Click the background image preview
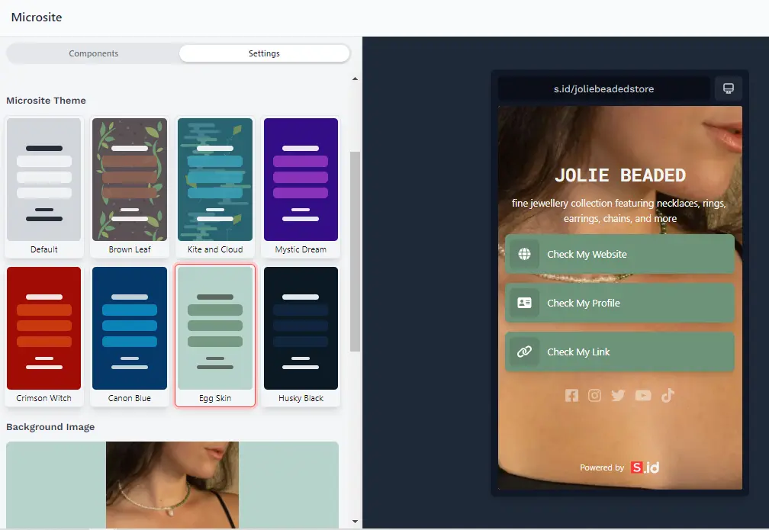The width and height of the screenshot is (769, 530). [172, 485]
